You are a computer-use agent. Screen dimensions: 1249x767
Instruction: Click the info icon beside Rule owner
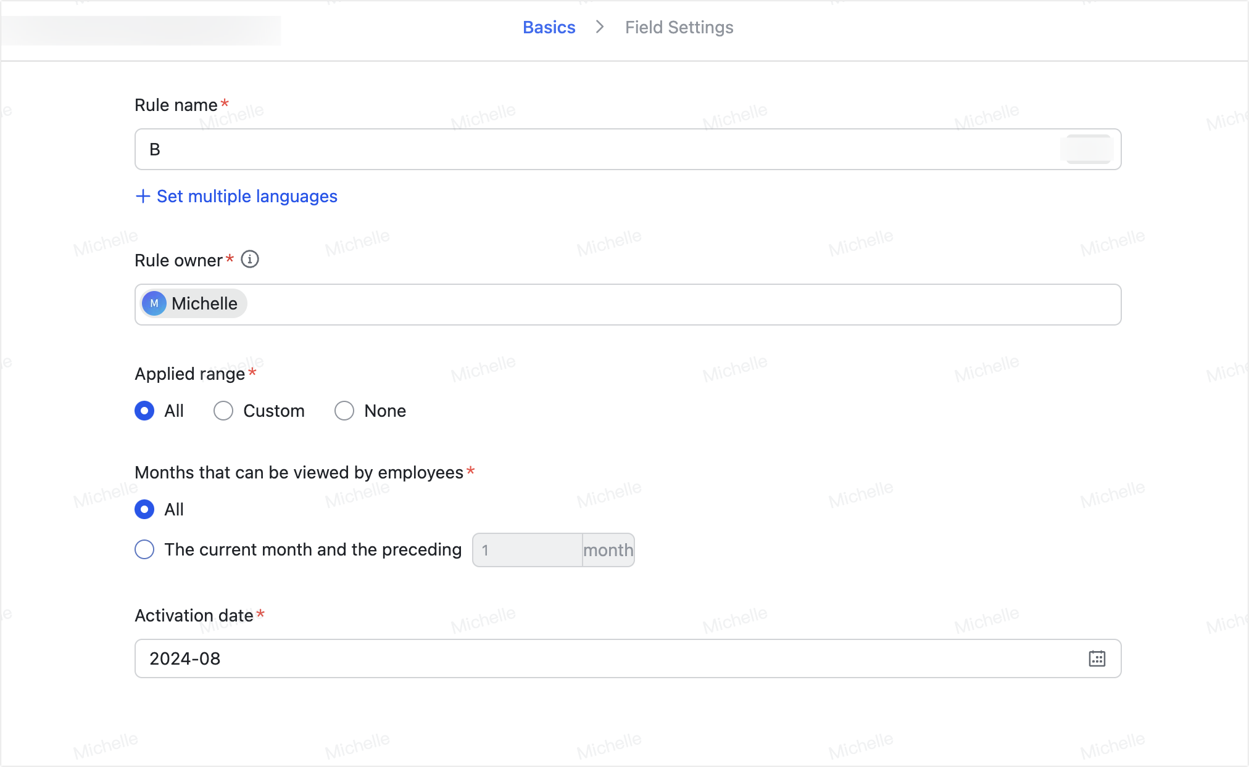(249, 260)
